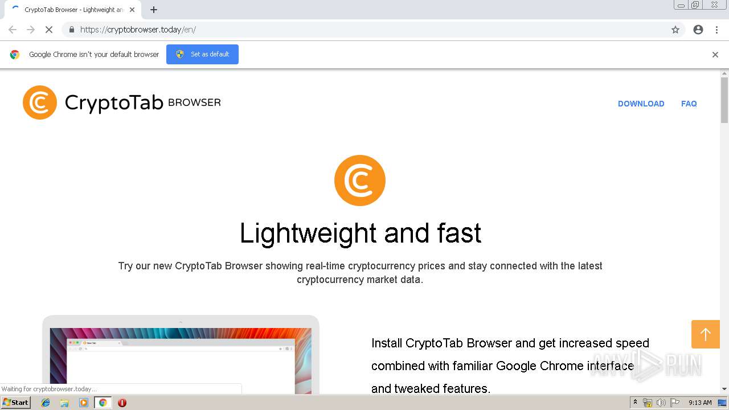729x410 pixels.
Task: Click the browser back arrow
Action: (x=13, y=30)
